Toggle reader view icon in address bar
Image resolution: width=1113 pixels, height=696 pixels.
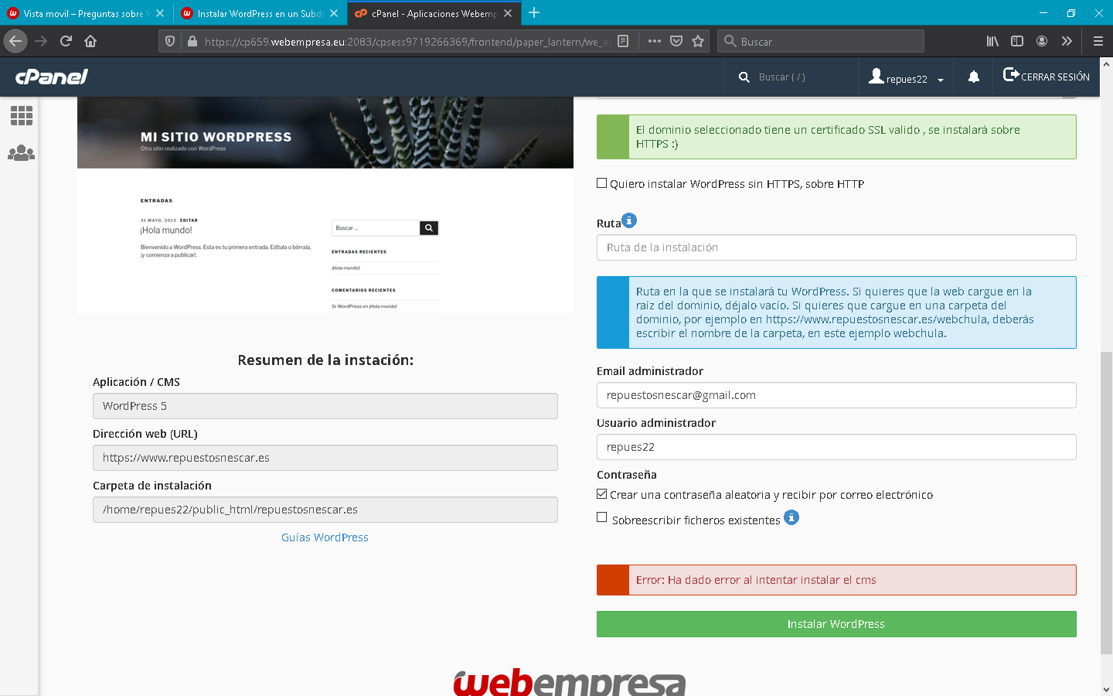(623, 41)
